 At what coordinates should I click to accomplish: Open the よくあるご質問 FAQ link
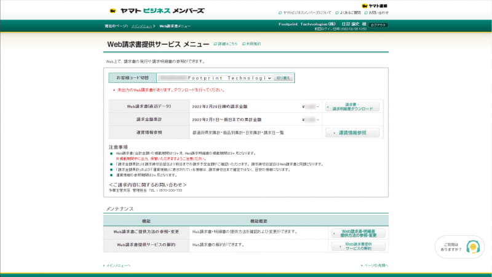point(348,13)
